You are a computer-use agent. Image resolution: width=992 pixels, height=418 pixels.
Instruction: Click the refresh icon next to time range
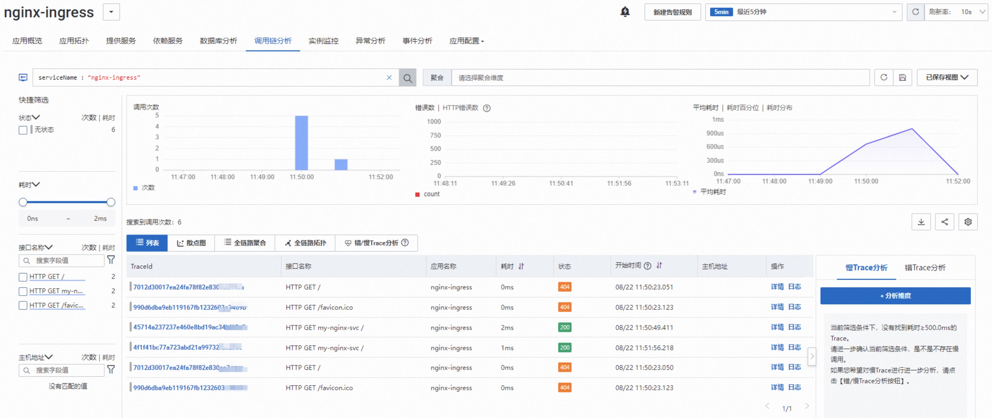(915, 12)
